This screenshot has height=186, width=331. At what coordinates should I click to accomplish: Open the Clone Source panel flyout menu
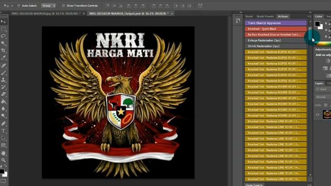tap(309, 185)
